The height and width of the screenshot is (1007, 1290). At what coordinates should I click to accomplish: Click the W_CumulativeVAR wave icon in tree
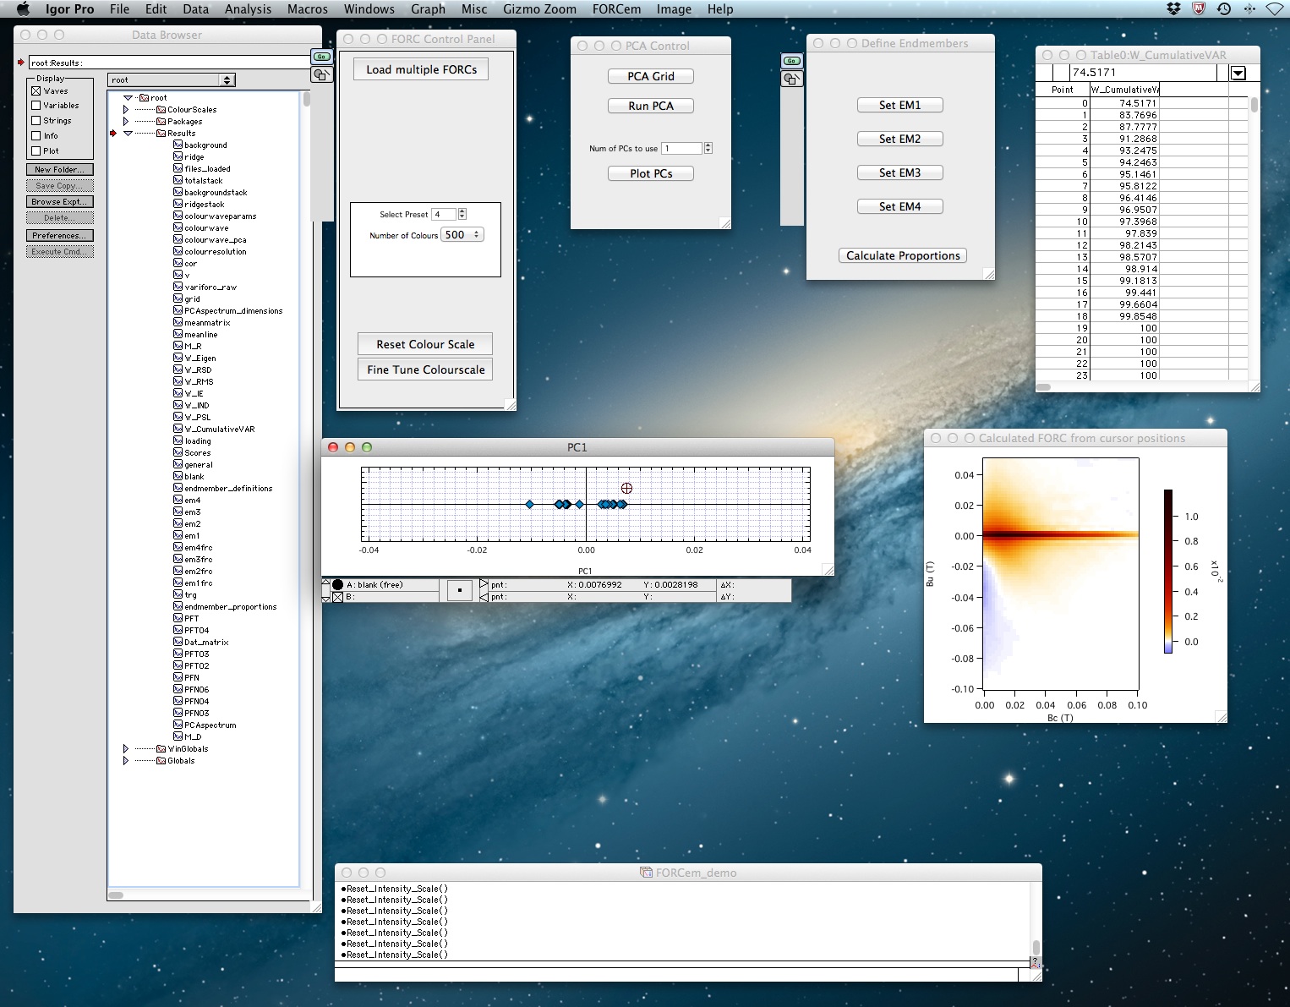178,430
